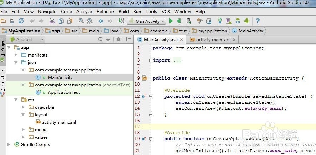Collapse the app module node

point(9,48)
